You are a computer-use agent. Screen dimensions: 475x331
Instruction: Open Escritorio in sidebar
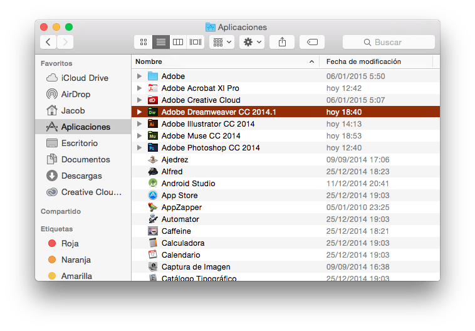click(83, 143)
